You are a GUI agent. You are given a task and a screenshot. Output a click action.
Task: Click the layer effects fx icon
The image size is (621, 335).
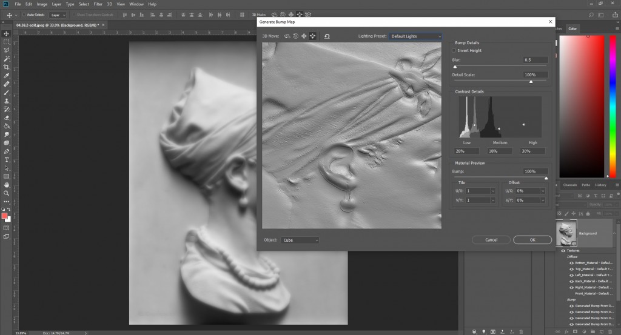[x=566, y=331]
